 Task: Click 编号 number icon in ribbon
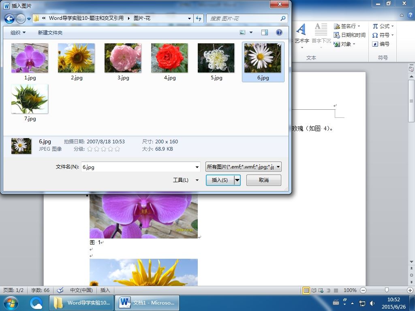pyautogui.click(x=381, y=44)
